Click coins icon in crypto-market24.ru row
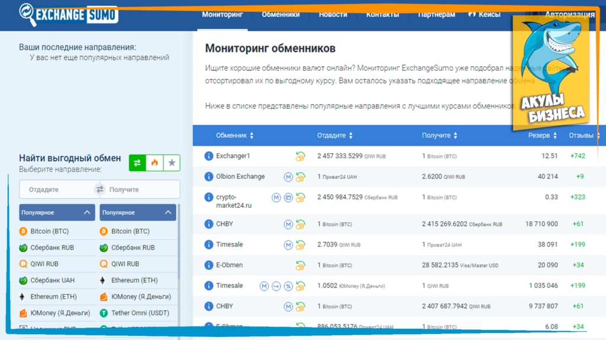Image resolution: width=606 pixels, height=340 pixels. click(x=300, y=198)
